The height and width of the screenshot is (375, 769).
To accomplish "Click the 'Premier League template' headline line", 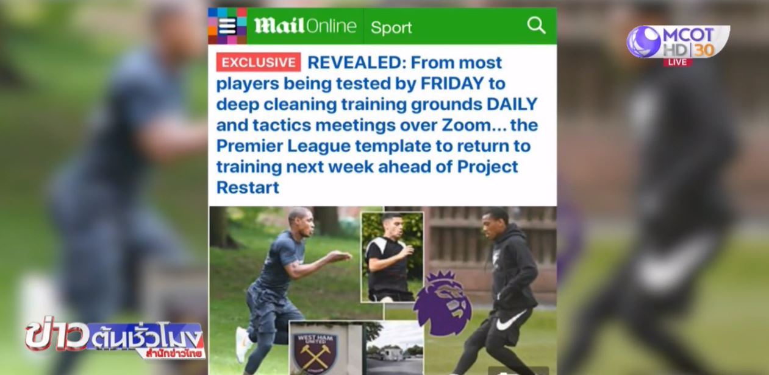I will coord(373,146).
